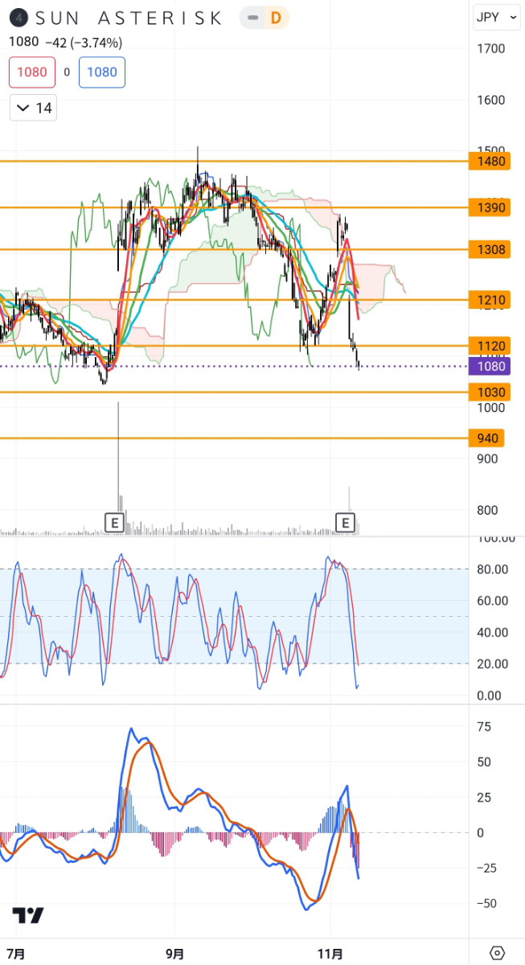
Task: Click the 940 price level label
Action: tap(490, 438)
